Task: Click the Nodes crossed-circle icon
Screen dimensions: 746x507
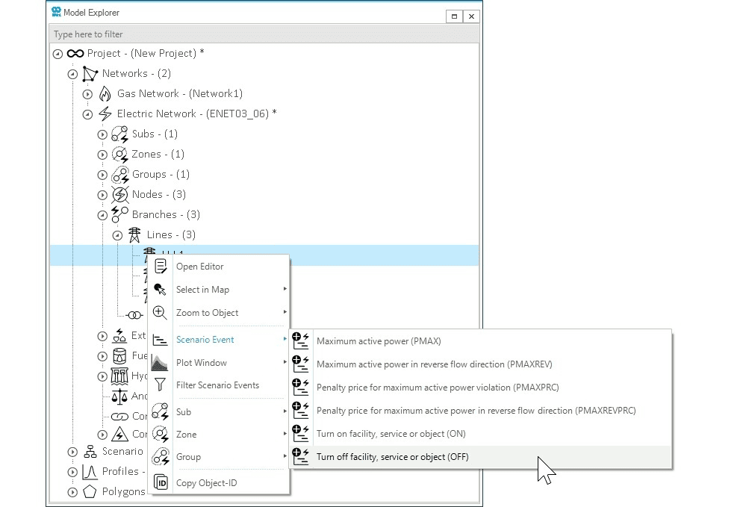Action: coord(119,194)
